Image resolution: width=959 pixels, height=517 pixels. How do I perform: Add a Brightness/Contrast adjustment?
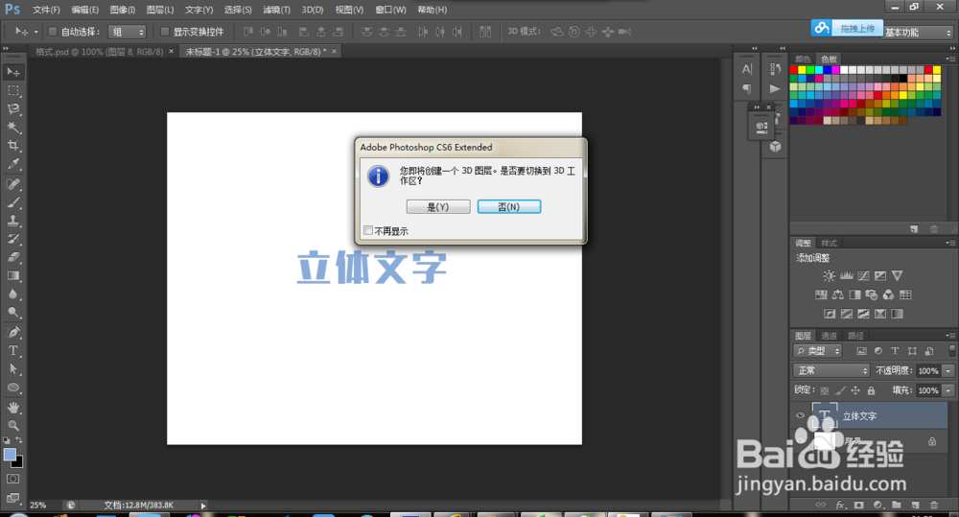point(829,276)
